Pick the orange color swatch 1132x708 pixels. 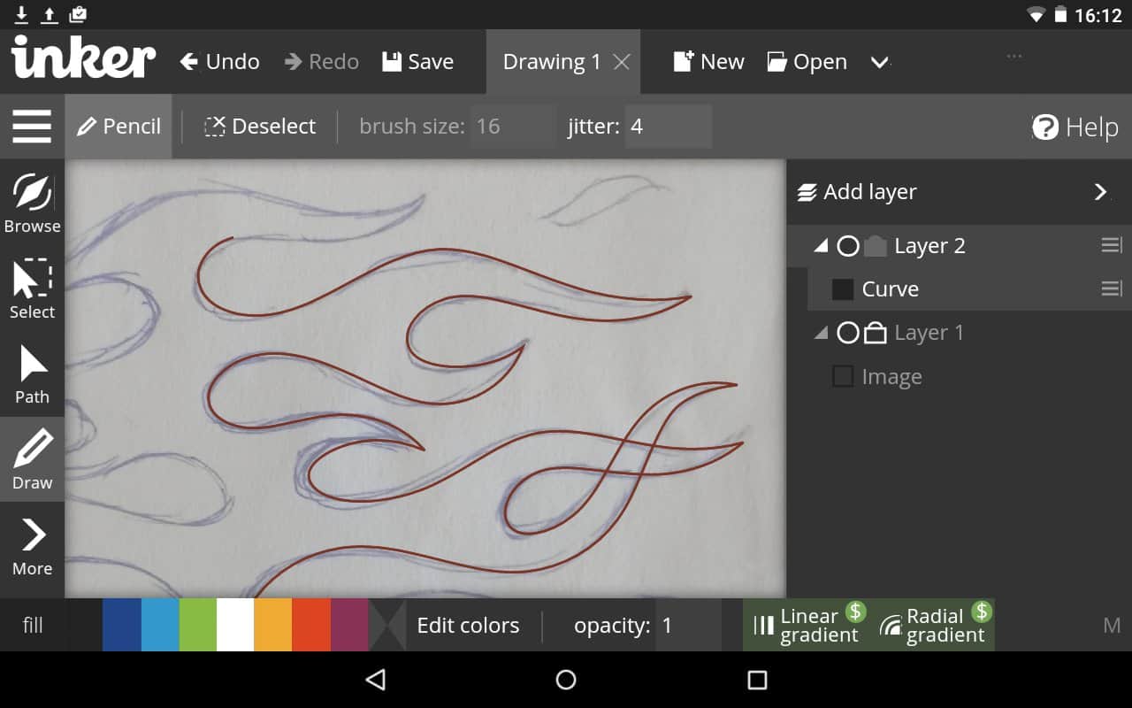[x=272, y=625]
